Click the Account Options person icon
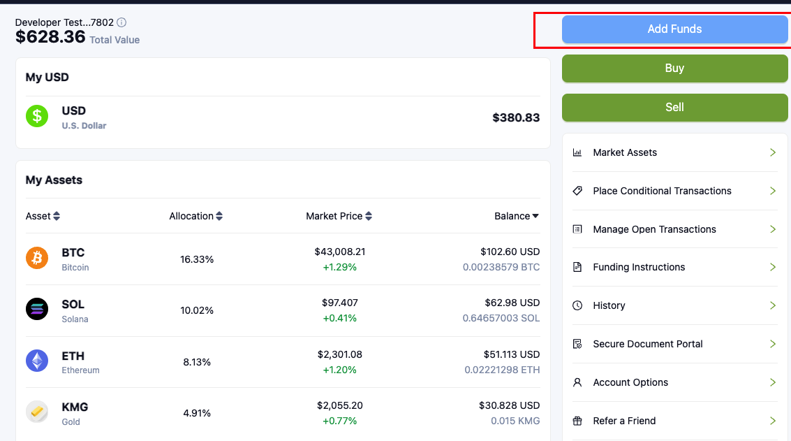The width and height of the screenshot is (791, 441). (577, 382)
